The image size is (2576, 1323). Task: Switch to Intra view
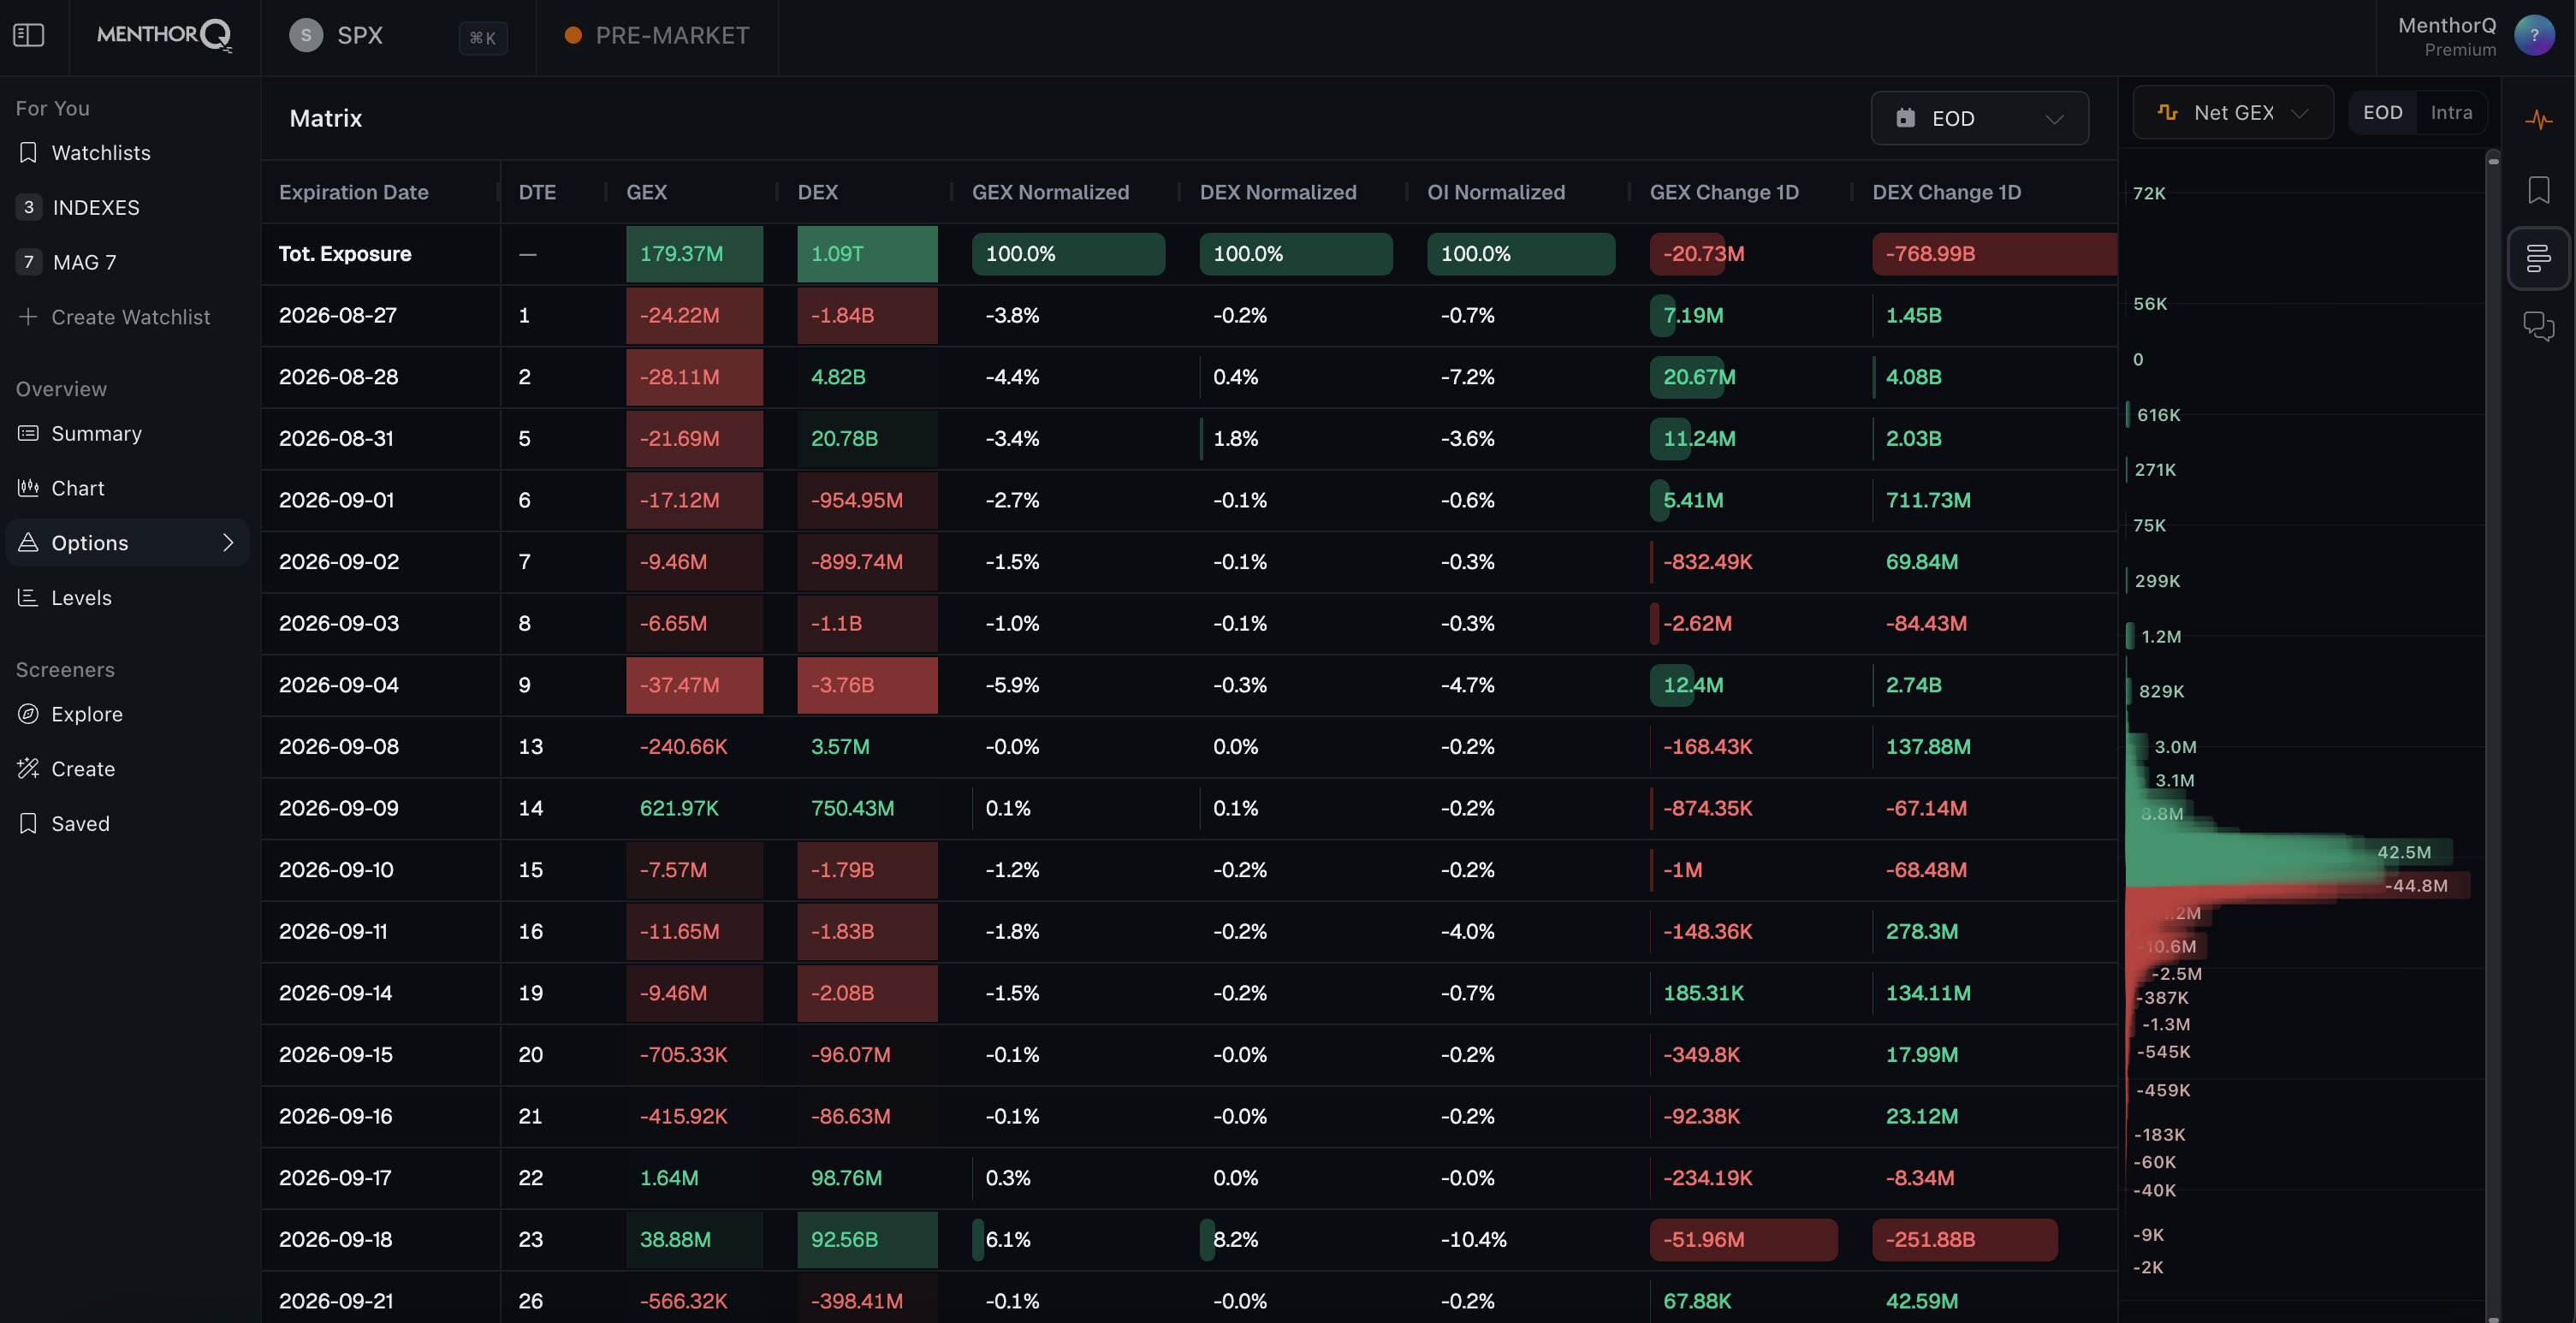coord(2451,113)
